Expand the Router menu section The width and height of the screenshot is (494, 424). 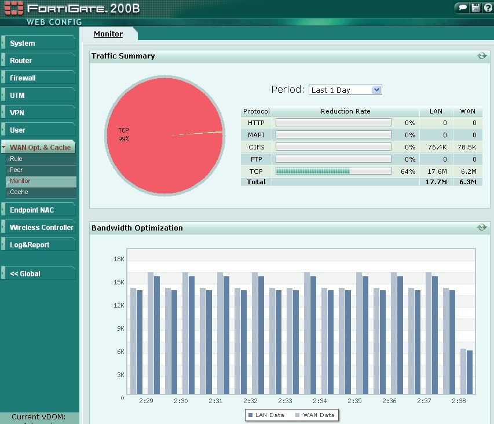pos(38,60)
